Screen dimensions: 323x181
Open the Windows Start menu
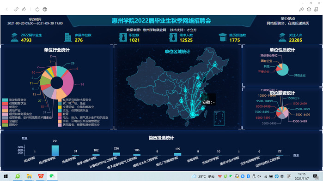[x=6, y=176]
